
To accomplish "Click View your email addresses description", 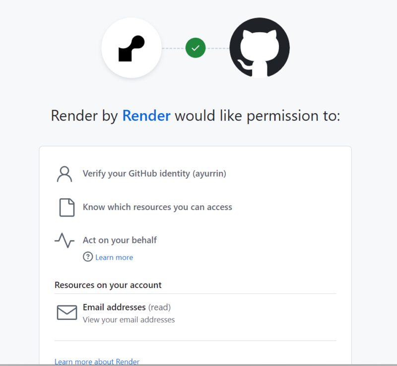I will click(129, 320).
